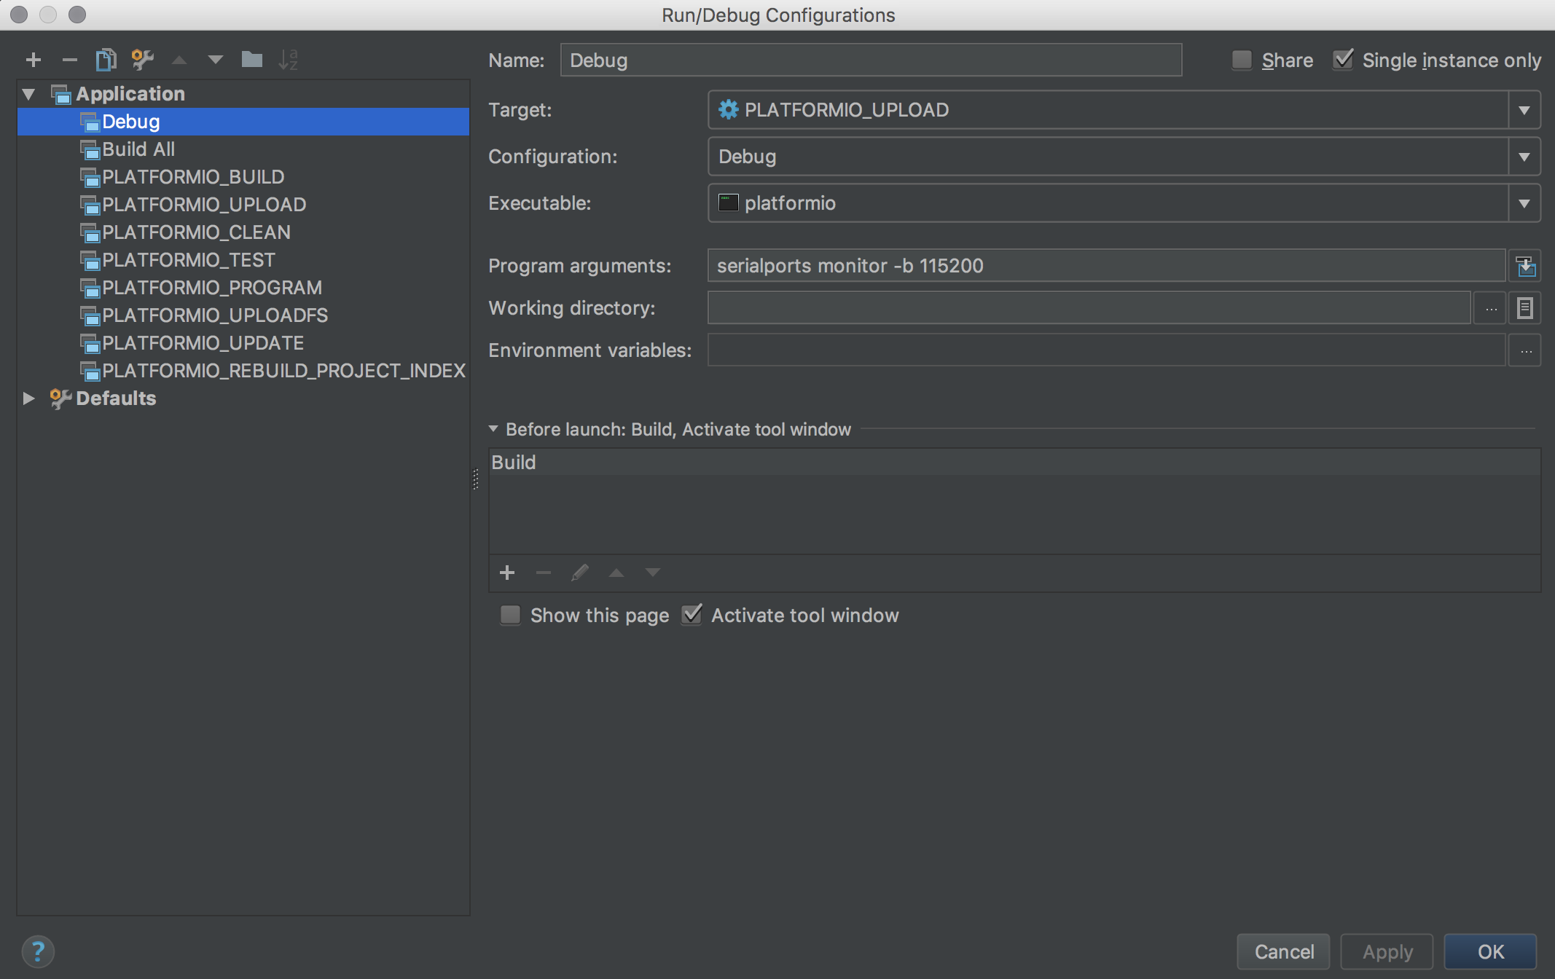Remove the selected Debug configuration
This screenshot has height=979, width=1555.
coord(69,60)
